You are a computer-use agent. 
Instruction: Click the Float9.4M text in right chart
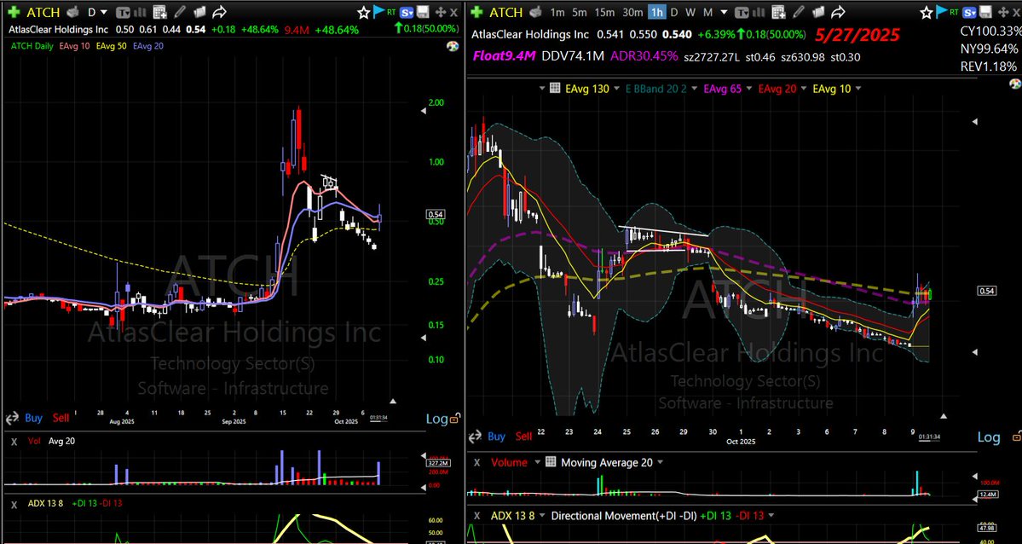point(504,56)
